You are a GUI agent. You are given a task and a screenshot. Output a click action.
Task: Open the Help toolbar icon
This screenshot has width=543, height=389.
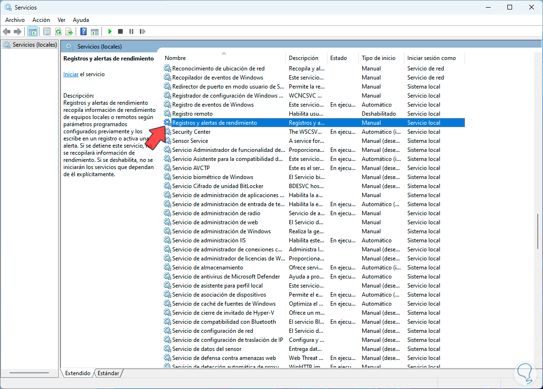tap(83, 31)
